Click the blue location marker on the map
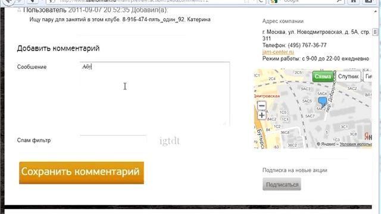 [323, 102]
